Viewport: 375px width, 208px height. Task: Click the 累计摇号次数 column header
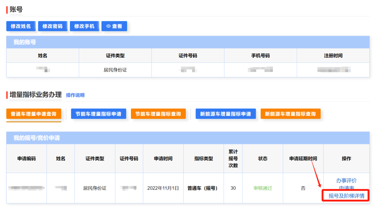pyautogui.click(x=233, y=159)
